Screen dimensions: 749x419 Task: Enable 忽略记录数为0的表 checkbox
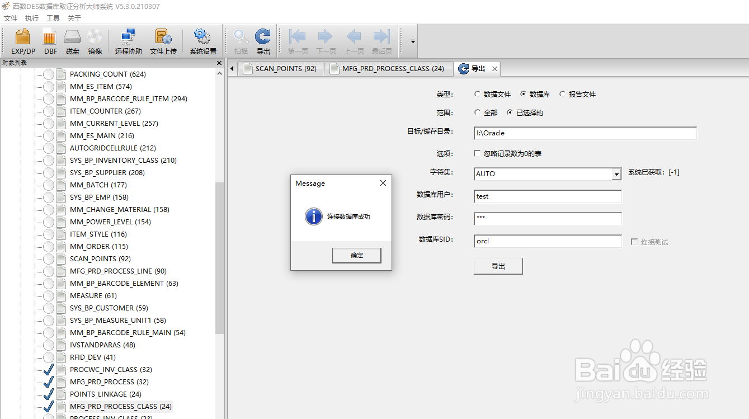(x=477, y=153)
